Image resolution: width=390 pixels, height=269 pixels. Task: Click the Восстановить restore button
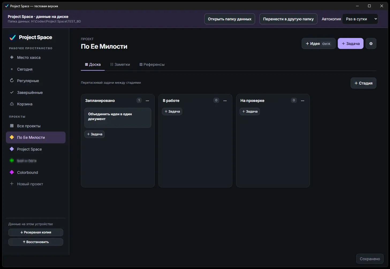pyautogui.click(x=36, y=242)
